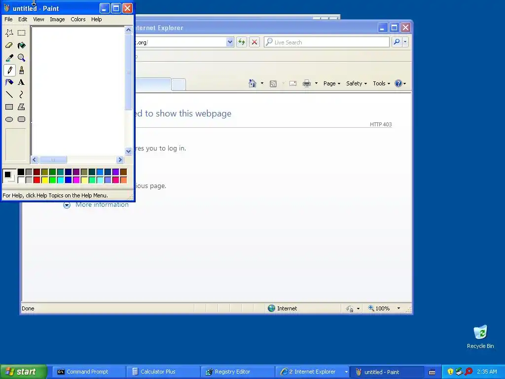Activate the Airbrush tool in Paint
Image resolution: width=505 pixels, height=379 pixels.
9,82
